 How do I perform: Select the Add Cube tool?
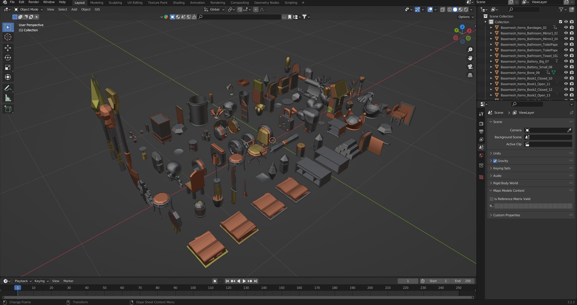tap(8, 109)
